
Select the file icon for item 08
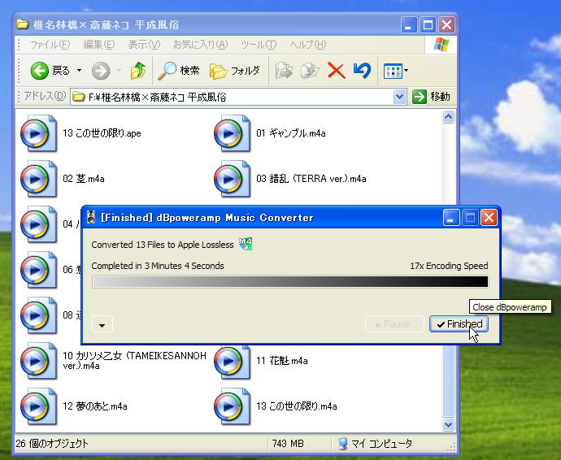[x=38, y=315]
